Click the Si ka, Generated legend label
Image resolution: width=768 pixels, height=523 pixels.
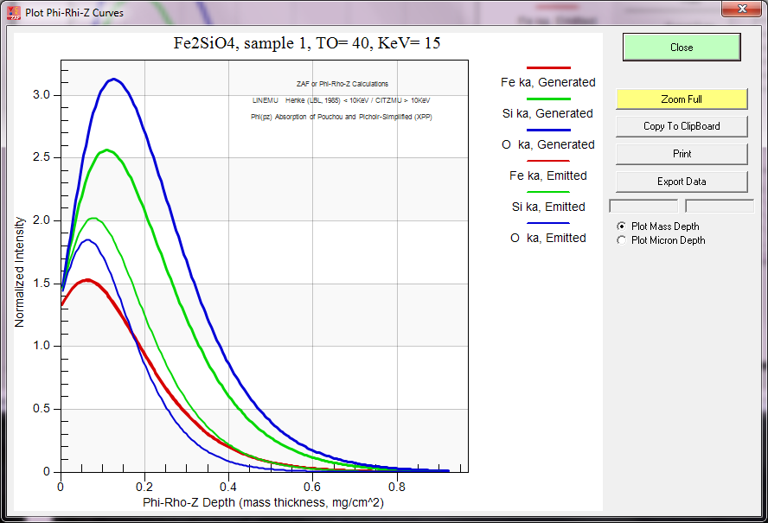pyautogui.click(x=547, y=113)
